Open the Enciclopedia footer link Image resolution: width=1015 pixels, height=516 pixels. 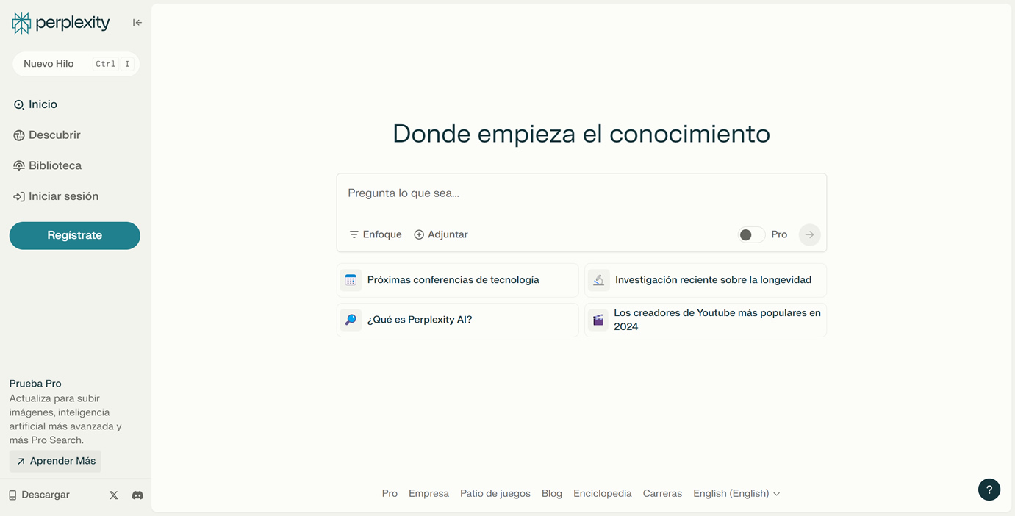coord(603,494)
